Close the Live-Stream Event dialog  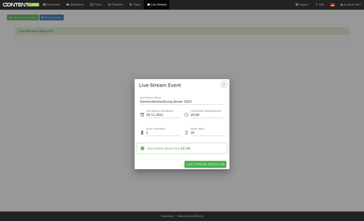(224, 84)
